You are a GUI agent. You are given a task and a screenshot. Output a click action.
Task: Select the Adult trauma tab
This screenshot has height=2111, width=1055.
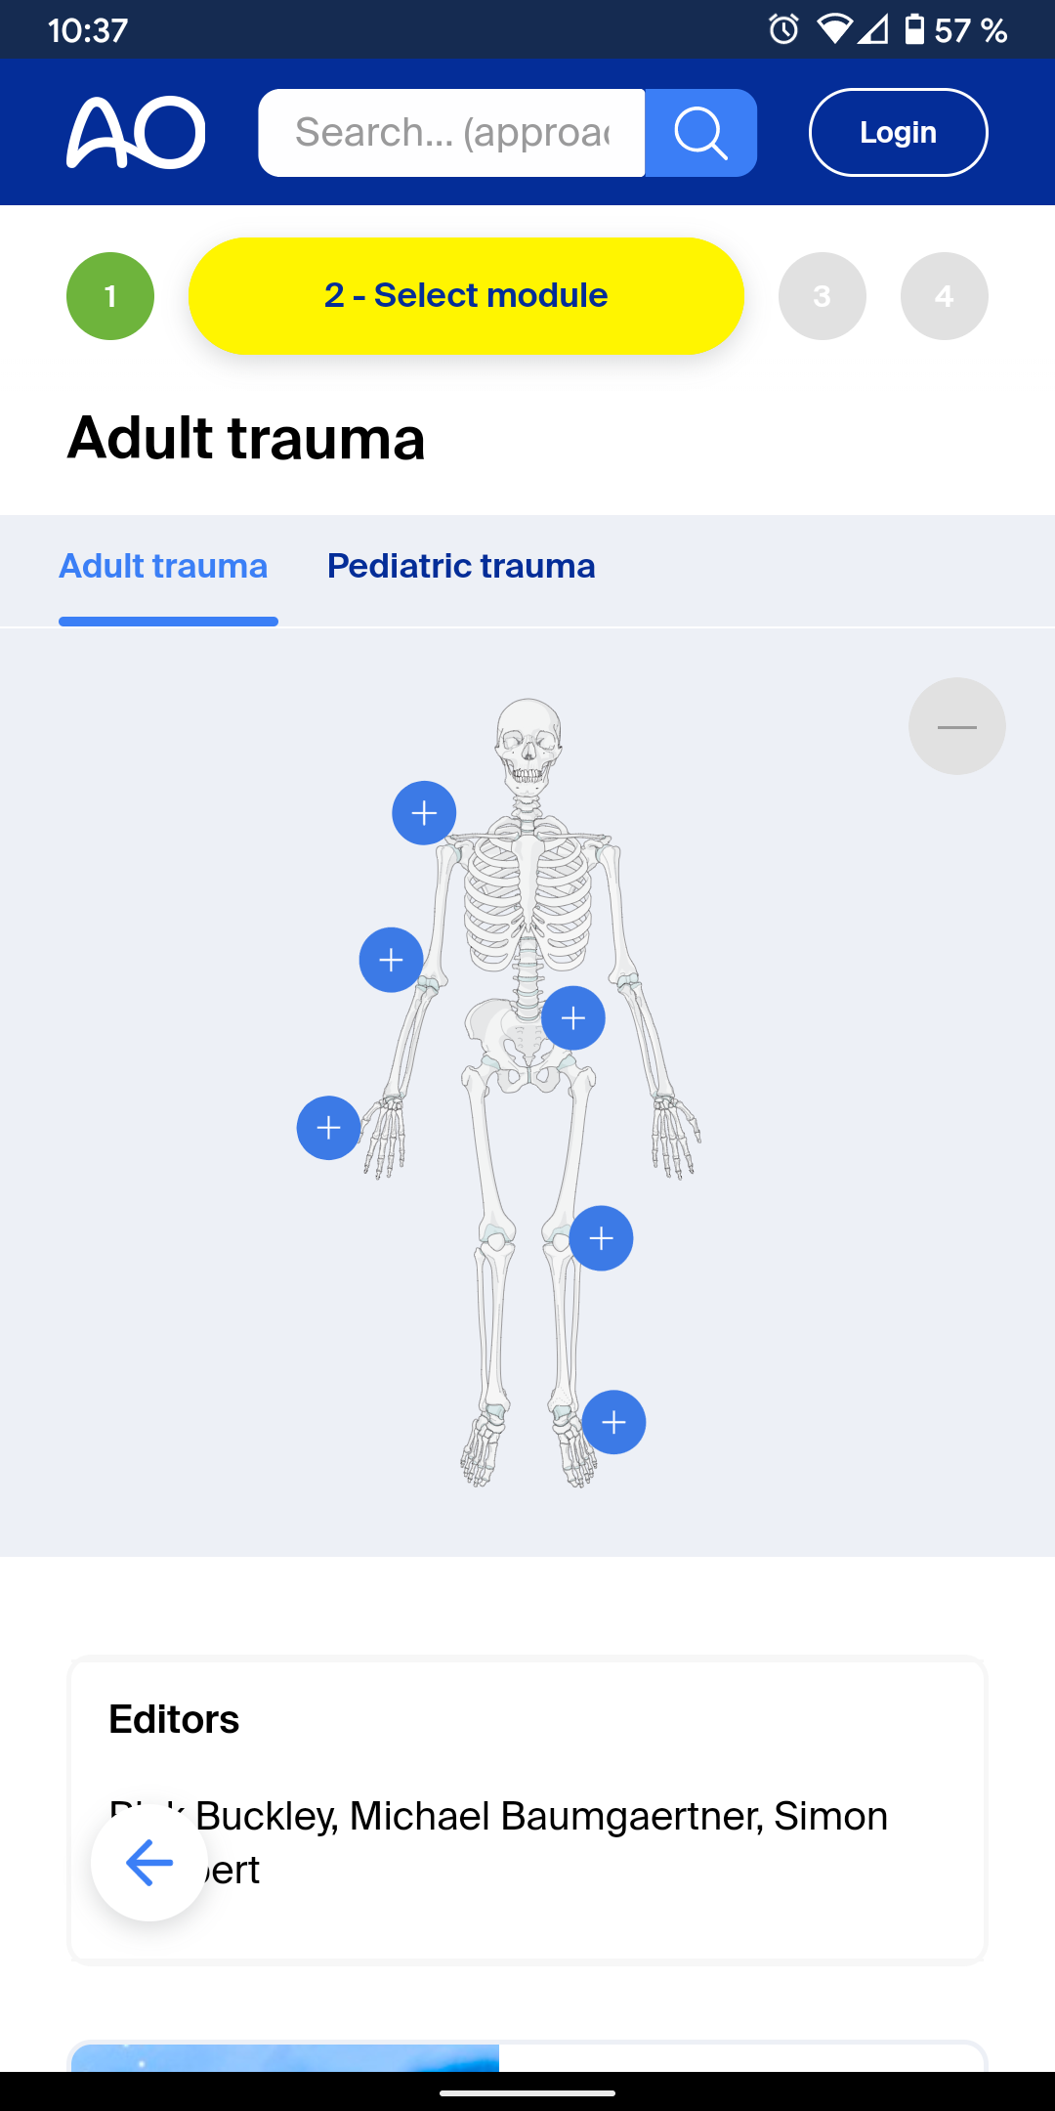click(163, 567)
